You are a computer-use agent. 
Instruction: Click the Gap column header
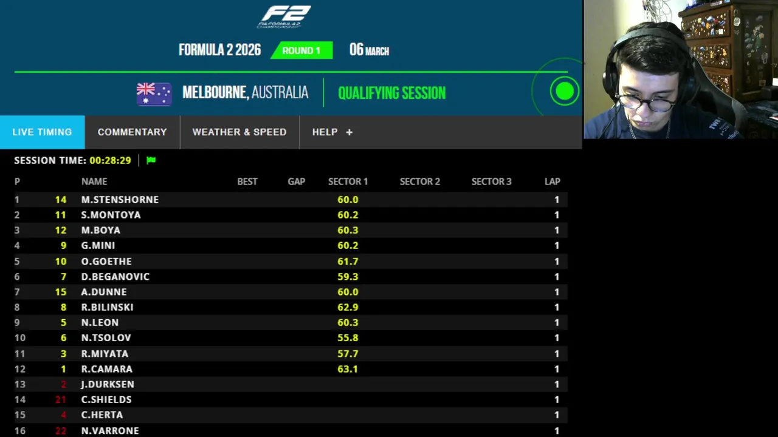click(297, 181)
